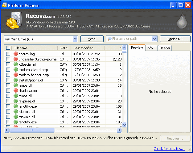
Task: Check the box for InstallOptions.dll
Action: [8, 80]
